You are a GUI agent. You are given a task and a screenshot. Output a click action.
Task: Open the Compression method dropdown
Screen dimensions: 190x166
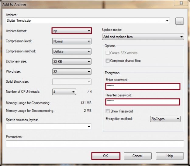pos(72,51)
